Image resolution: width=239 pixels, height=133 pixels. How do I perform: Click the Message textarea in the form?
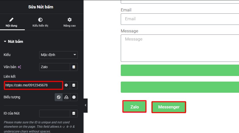coord(180,48)
